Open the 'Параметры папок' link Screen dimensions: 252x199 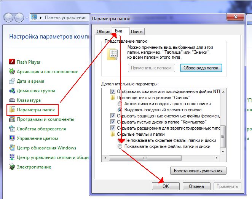[x=36, y=110]
